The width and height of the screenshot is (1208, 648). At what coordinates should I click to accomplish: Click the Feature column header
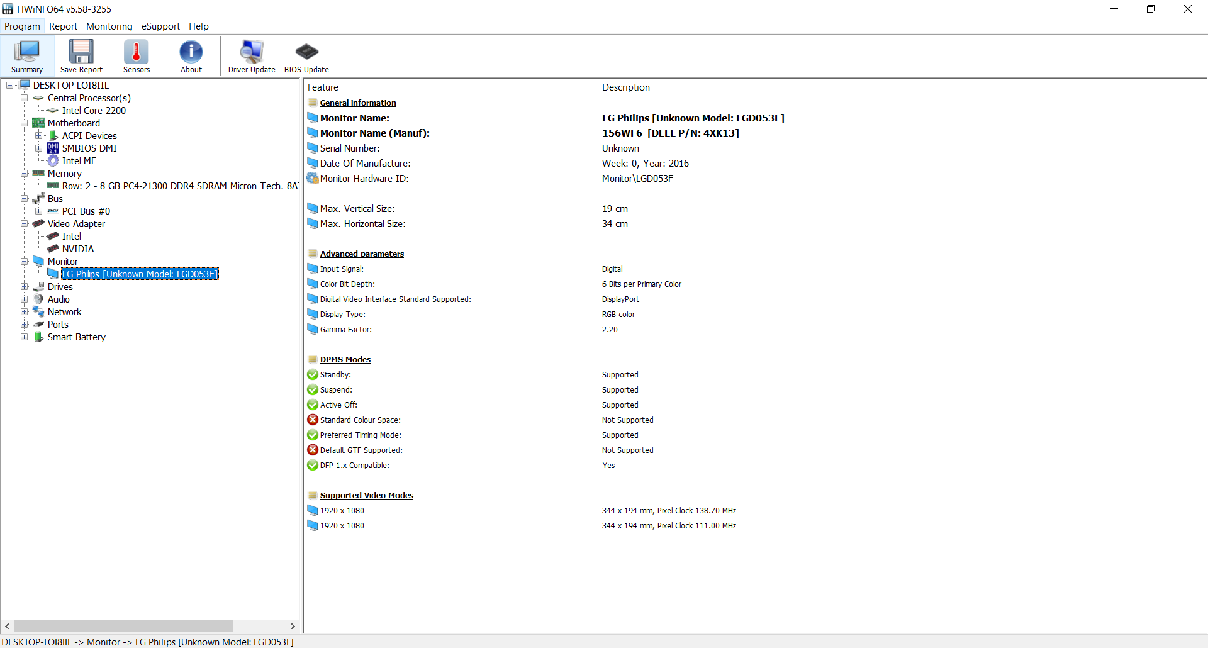[450, 87]
